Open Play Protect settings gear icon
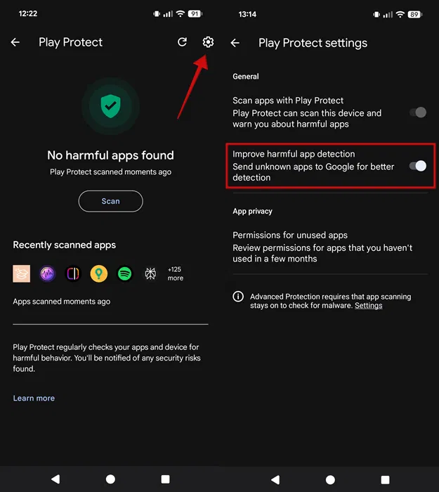The height and width of the screenshot is (492, 439). (208, 42)
